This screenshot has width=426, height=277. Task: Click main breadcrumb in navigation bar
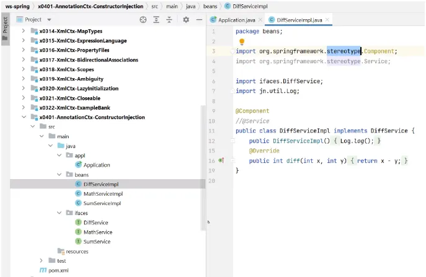172,6
